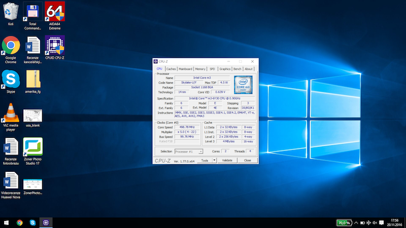Click the muted volume tray icon
The image size is (406, 228).
375,222
